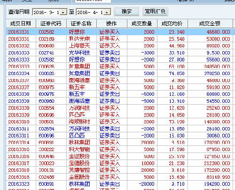Click the 常用汇总 summary button
235x190 pixels.
(155, 12)
